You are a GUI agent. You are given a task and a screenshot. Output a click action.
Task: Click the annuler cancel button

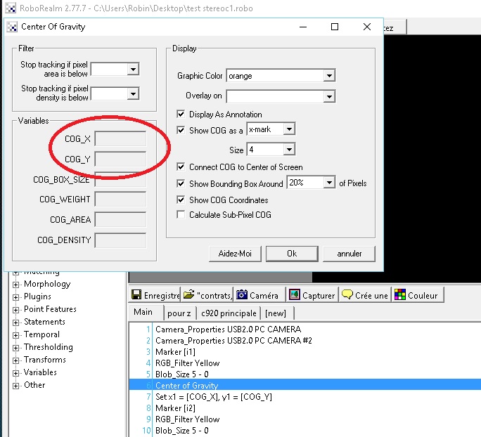point(349,254)
